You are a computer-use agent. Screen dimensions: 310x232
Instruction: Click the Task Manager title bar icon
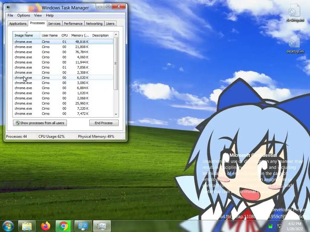(8, 8)
